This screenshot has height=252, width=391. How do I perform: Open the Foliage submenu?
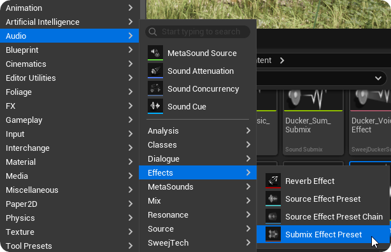(x=69, y=92)
